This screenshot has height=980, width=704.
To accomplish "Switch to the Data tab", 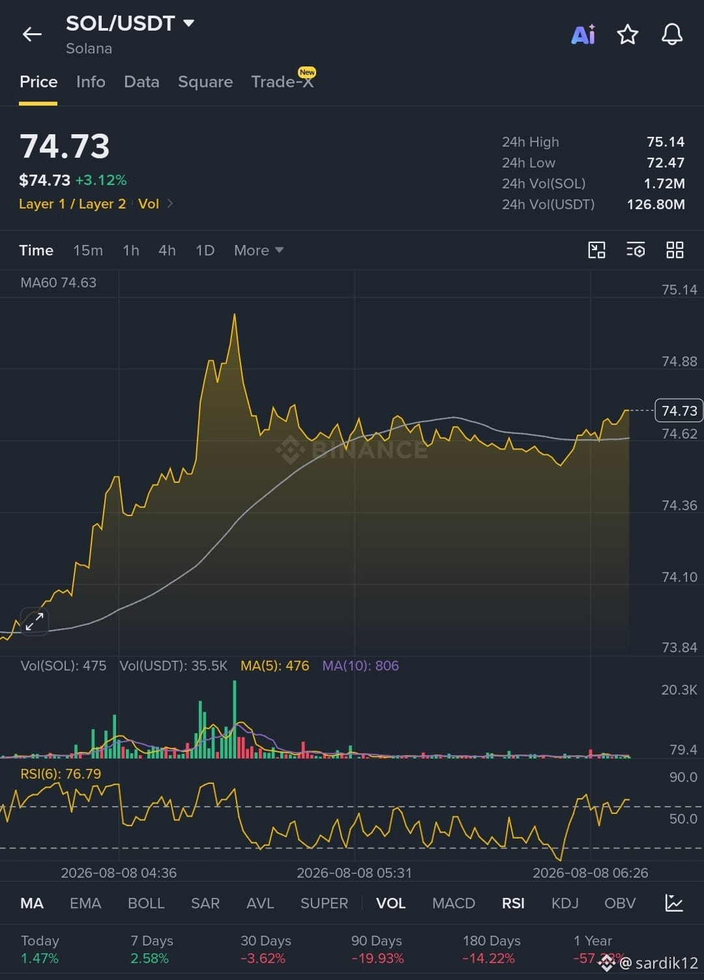I will (141, 81).
